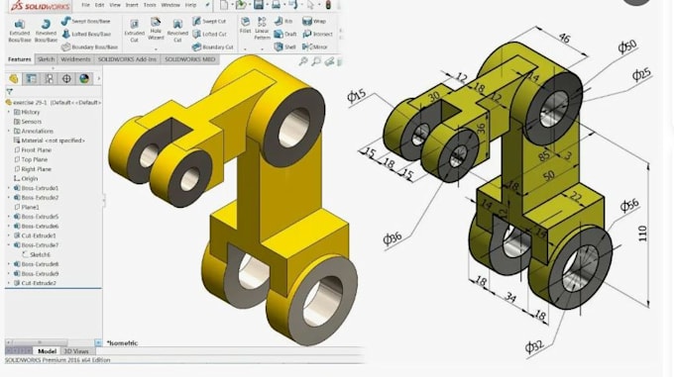Image resolution: width=674 pixels, height=377 pixels.
Task: Select the Swept Cut tool
Action: click(x=209, y=21)
